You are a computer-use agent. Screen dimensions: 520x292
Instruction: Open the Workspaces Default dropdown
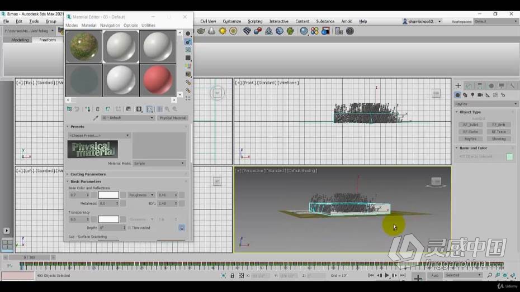point(496,22)
